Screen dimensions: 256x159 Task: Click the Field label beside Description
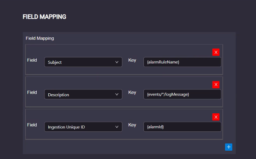32,93
